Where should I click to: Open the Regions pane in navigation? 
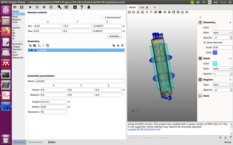click(17, 20)
